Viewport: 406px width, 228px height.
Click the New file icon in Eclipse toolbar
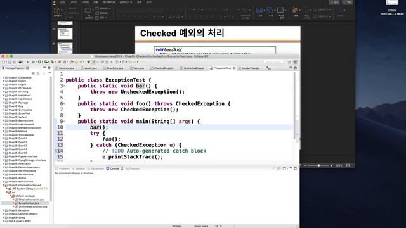click(x=3, y=62)
